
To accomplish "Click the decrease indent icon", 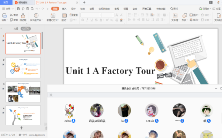I will tap(142, 15).
